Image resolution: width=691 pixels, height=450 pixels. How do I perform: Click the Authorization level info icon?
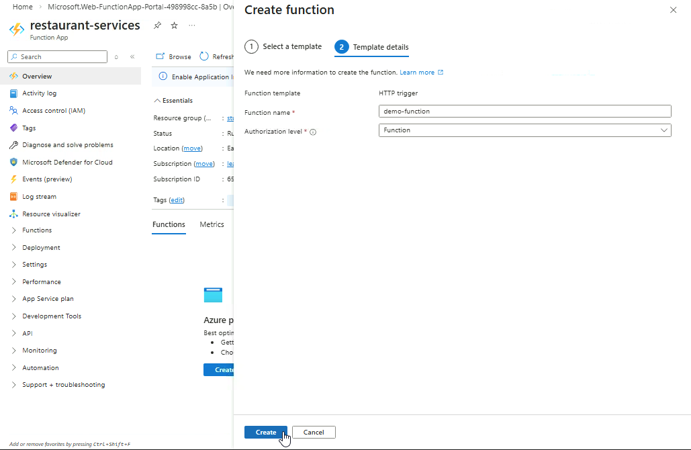click(313, 132)
